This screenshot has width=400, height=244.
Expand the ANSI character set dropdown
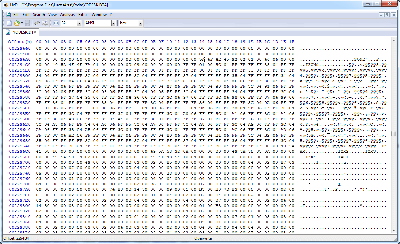[114, 23]
